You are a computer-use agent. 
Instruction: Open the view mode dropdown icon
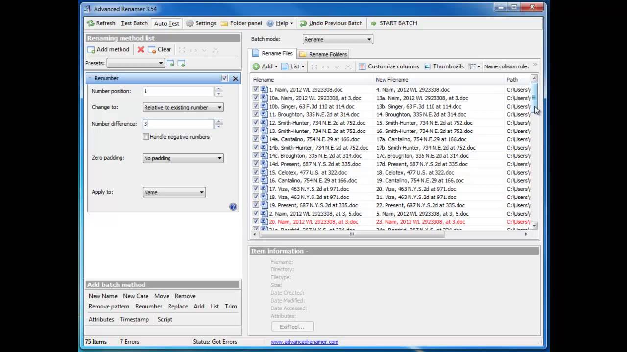pos(474,66)
